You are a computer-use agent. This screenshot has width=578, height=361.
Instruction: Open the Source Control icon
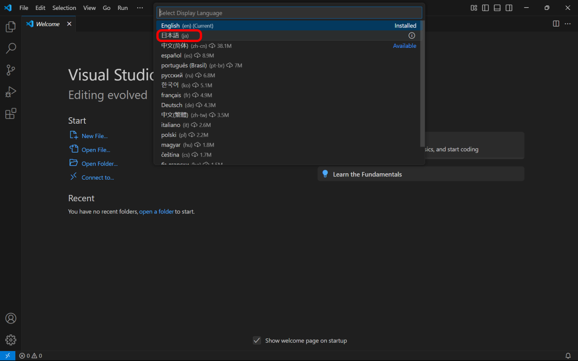pyautogui.click(x=10, y=70)
